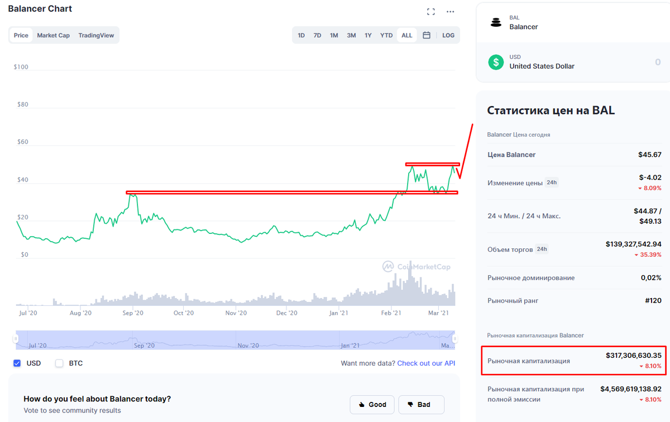This screenshot has width=670, height=422.
Task: Switch to the TradingView tab
Action: pyautogui.click(x=96, y=35)
